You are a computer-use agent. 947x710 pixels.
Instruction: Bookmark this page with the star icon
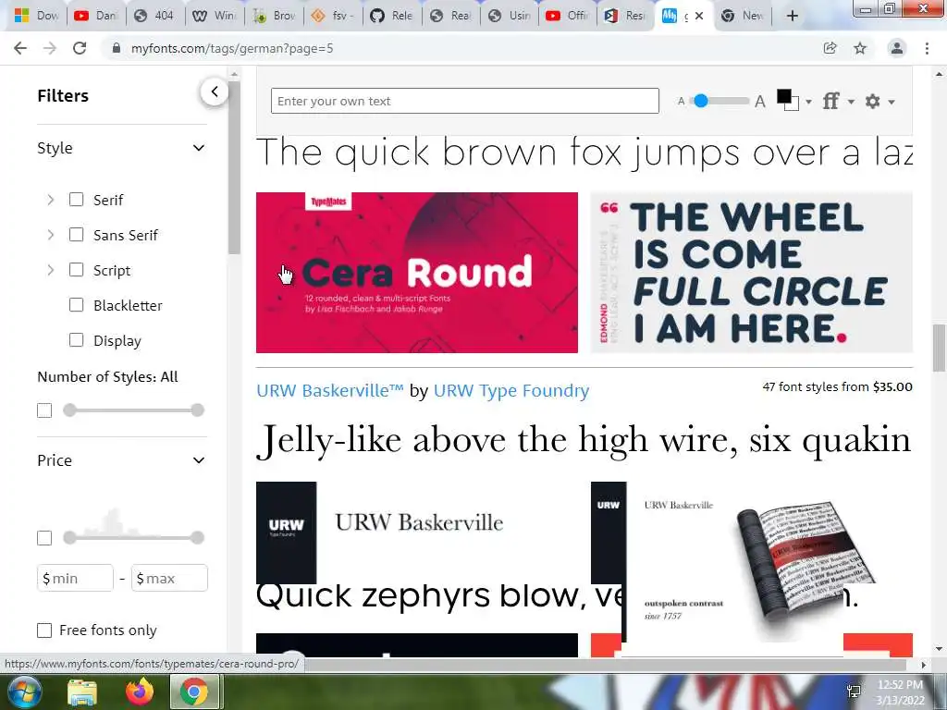tap(860, 48)
